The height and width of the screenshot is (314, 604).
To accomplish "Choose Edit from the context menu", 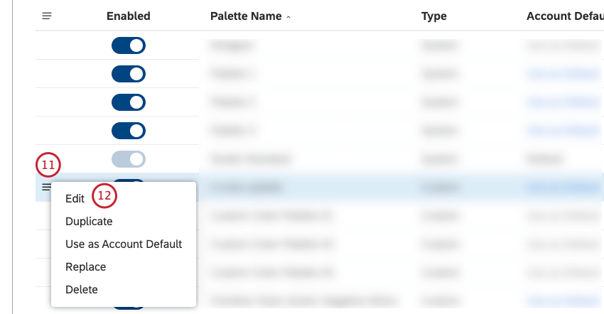I will click(75, 199).
